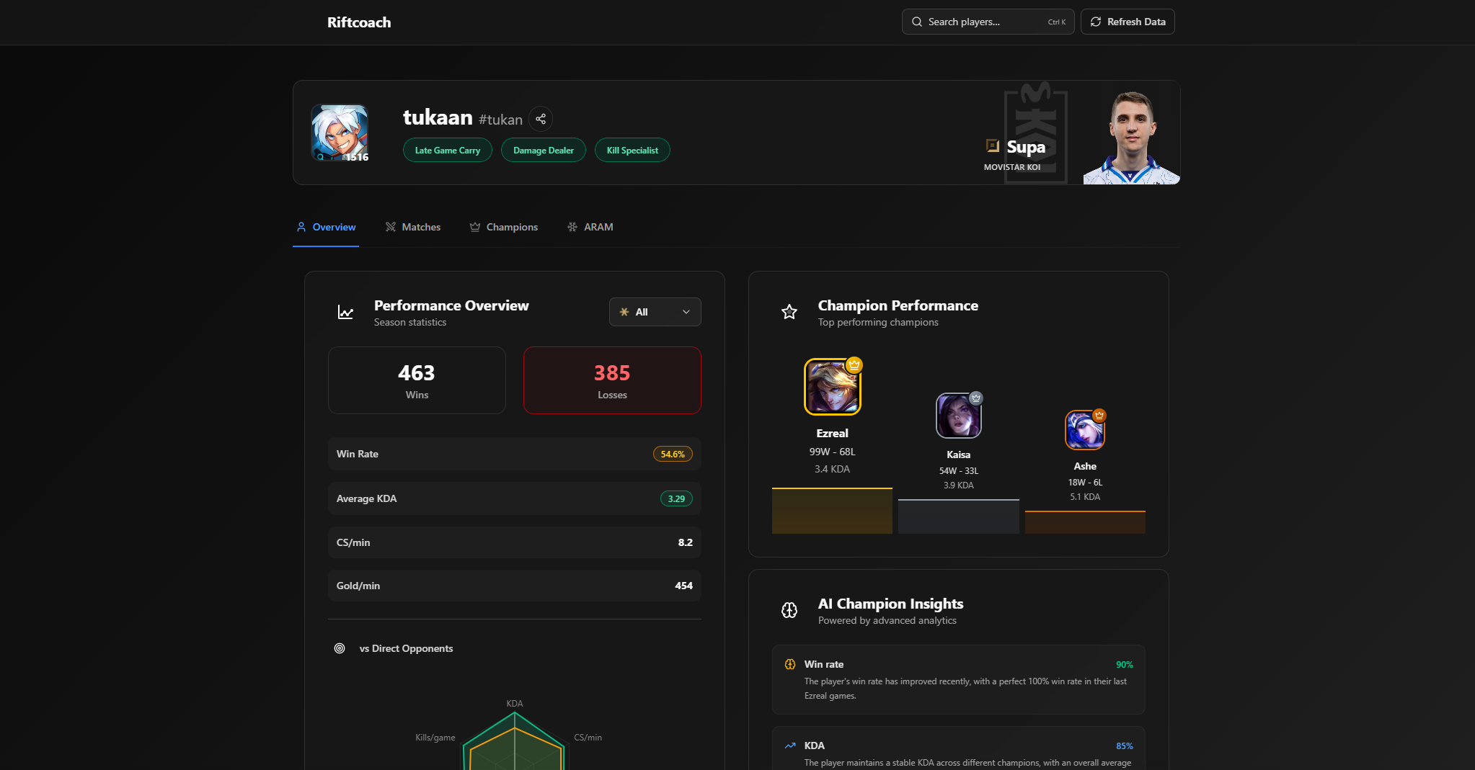
Task: Click the Ezreal 99W - 68L record
Action: tap(832, 452)
